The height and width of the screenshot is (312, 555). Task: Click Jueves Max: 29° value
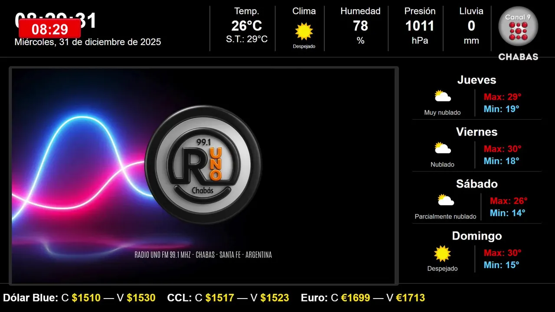click(503, 97)
